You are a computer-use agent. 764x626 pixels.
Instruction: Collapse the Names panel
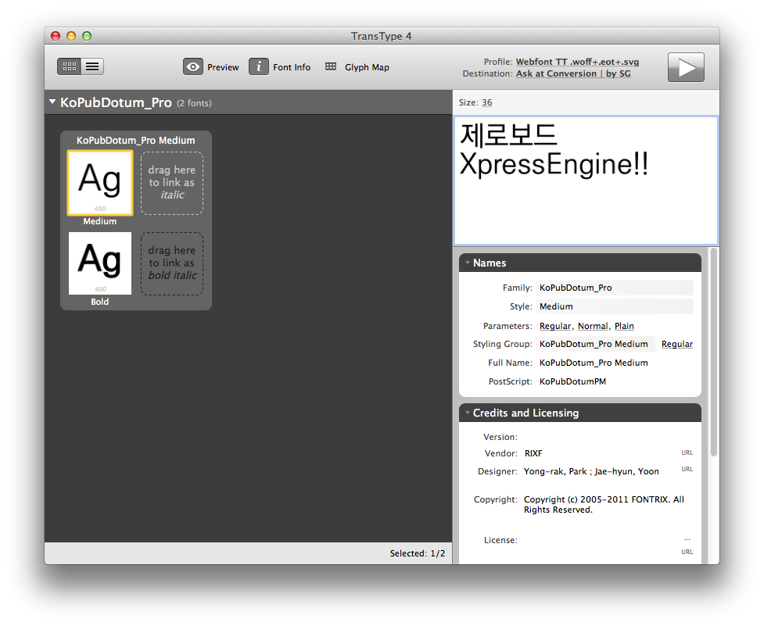(468, 263)
